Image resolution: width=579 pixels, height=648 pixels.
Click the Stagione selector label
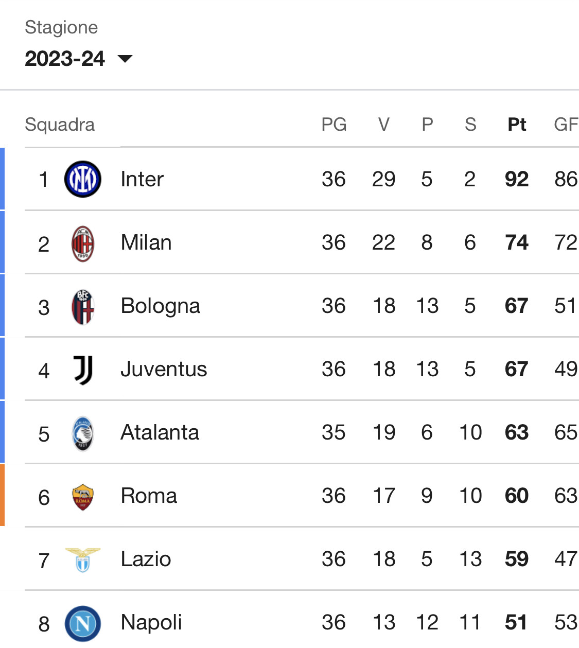(61, 27)
